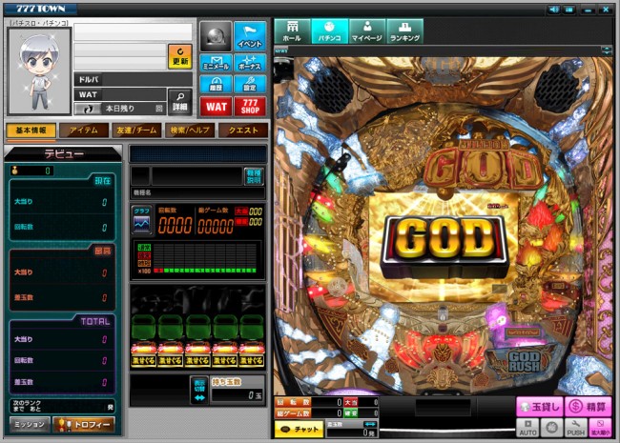Screen dimensions: 620x443
Task: Expand the news ticker arrow at right
Action: [606, 50]
